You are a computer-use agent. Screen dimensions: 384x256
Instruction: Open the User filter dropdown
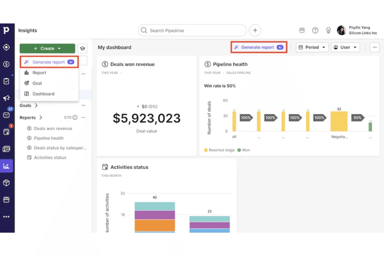(x=345, y=47)
